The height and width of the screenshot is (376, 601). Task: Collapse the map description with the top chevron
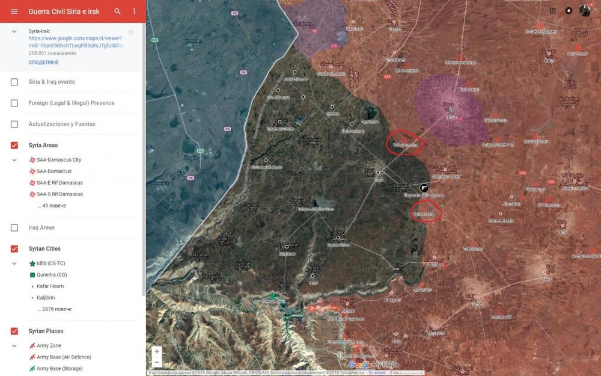pyautogui.click(x=14, y=31)
